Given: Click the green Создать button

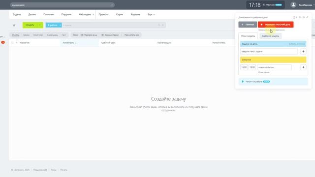Looking at the screenshot, I should click(x=30, y=25).
